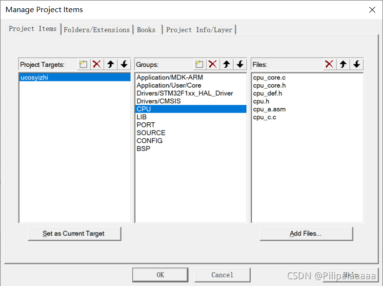The height and width of the screenshot is (286, 383).
Task: Confirm with the OK button
Action: tap(160, 275)
